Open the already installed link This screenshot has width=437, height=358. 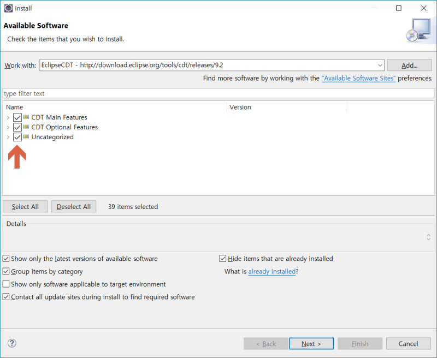(x=271, y=271)
